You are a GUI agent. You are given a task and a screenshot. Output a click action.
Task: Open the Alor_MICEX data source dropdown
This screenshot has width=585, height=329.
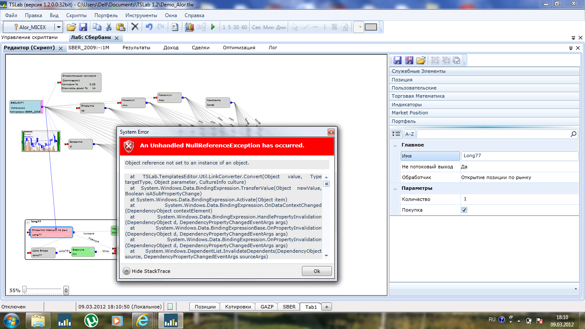[59, 27]
